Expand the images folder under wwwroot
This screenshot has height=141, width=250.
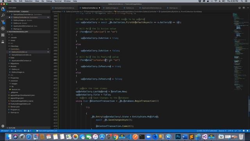pos(14,83)
